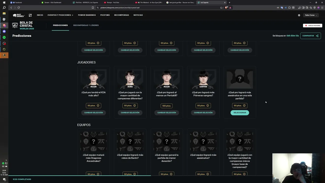Screen dimensions: 325x183
Task: Switch to Recompensas y Líderes tab
Action: (86, 25)
